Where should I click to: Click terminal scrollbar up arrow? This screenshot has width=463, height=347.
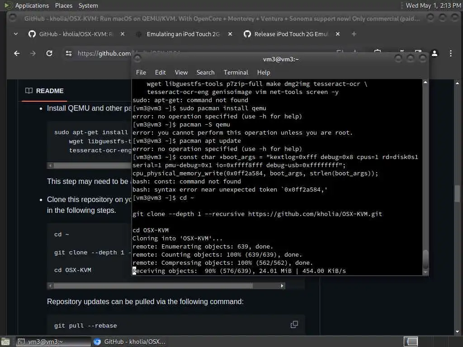click(x=425, y=82)
